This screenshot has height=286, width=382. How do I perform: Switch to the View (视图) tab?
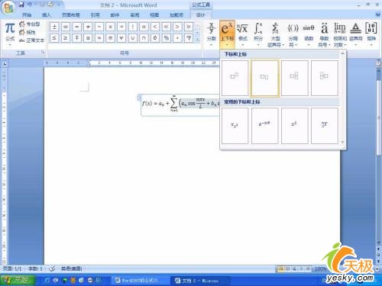(x=154, y=15)
